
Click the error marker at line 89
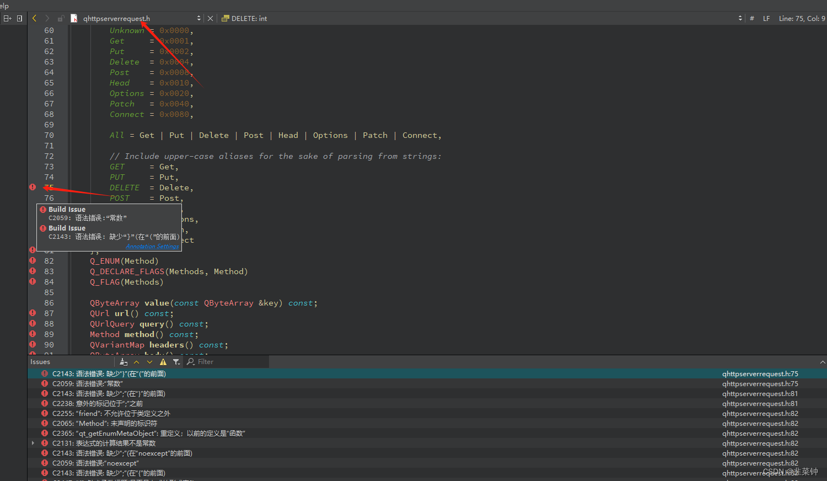tap(33, 334)
